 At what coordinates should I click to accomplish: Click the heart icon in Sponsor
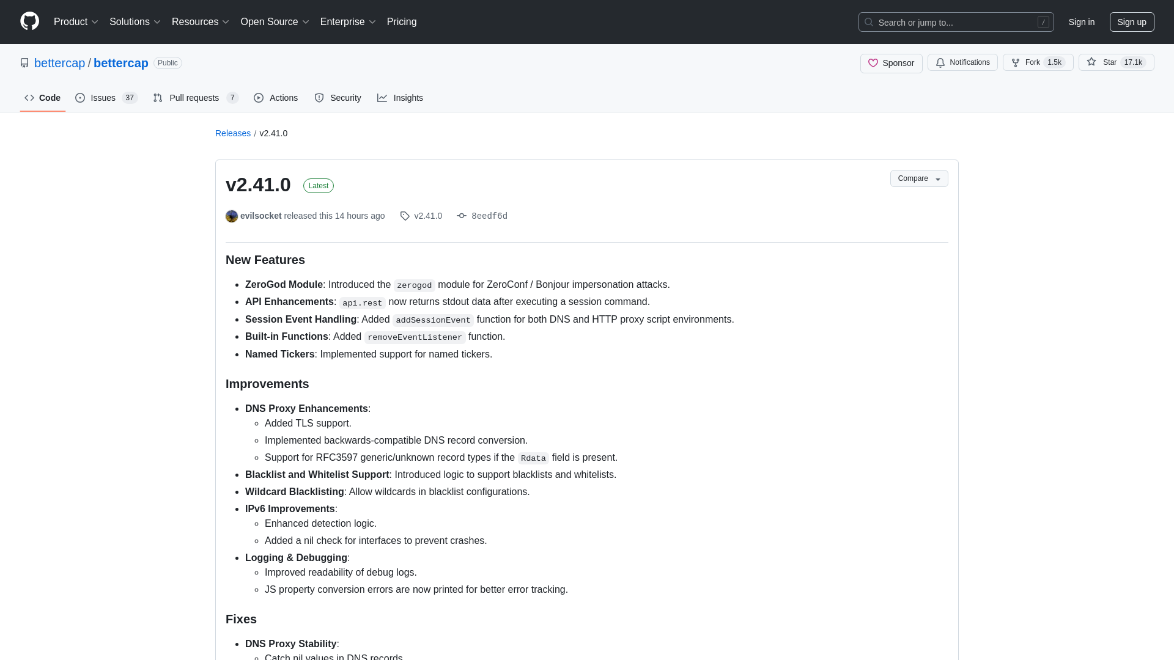click(x=873, y=63)
